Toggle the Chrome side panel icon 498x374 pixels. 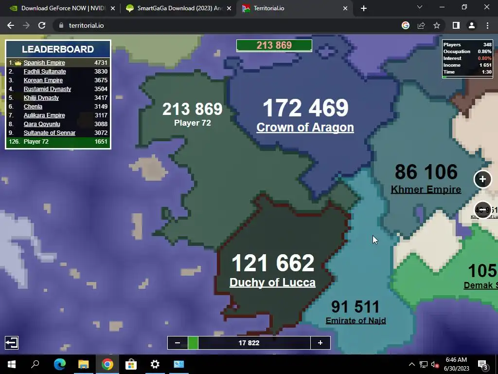456,25
